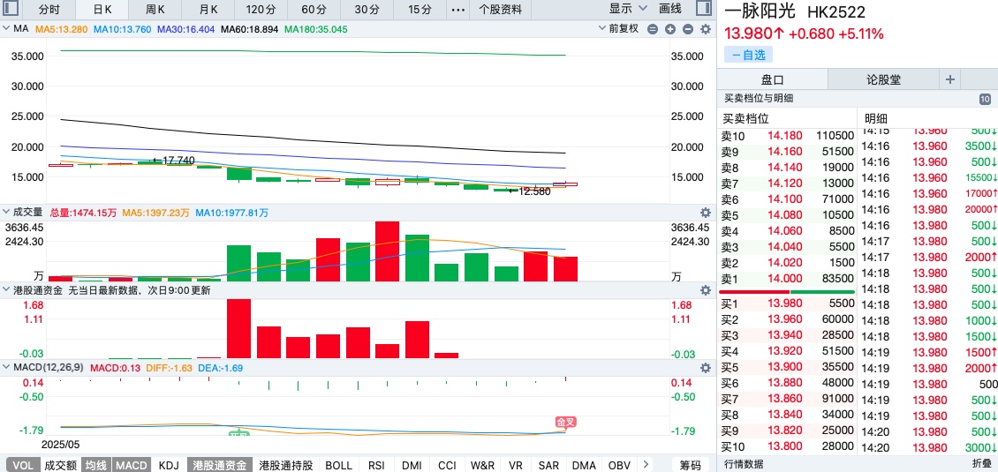Screen dimensions: 998x472
Task: Switch to 周K chart tab
Action: pos(155,10)
